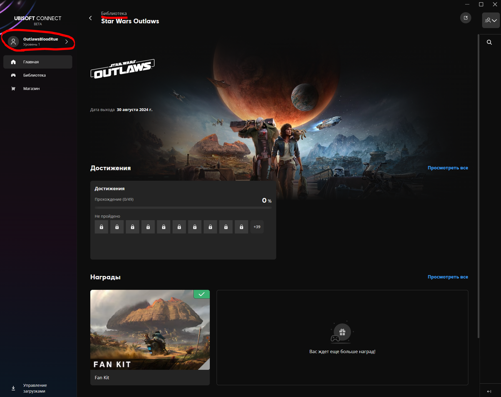Click the +39 more achievements badge
Screen dimensions: 501x397
[257, 227]
